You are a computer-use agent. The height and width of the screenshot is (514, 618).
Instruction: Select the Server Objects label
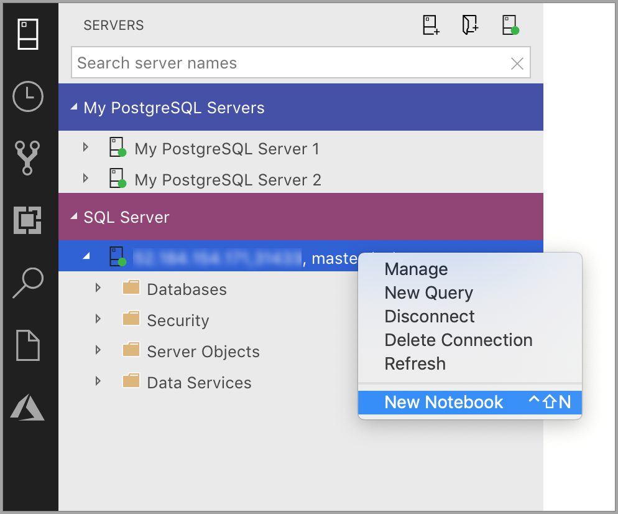[203, 352]
